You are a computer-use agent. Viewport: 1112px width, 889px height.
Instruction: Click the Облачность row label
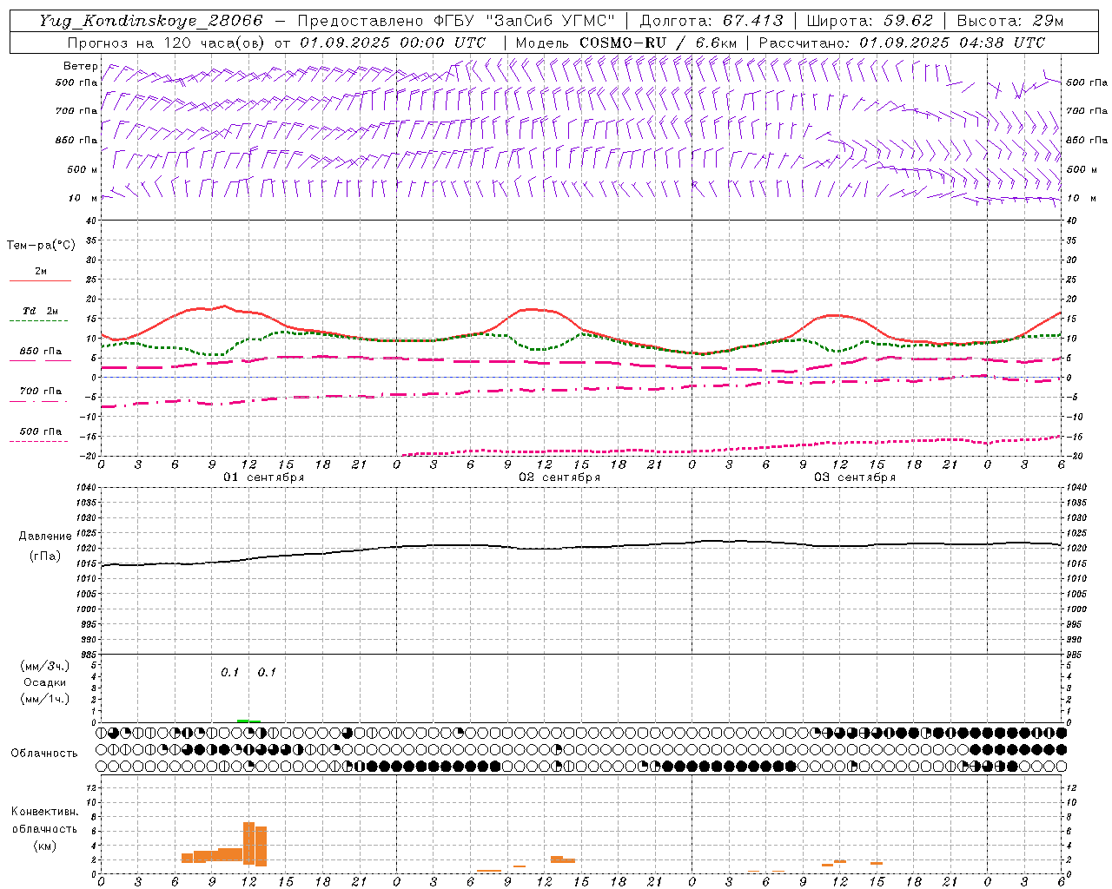[44, 753]
